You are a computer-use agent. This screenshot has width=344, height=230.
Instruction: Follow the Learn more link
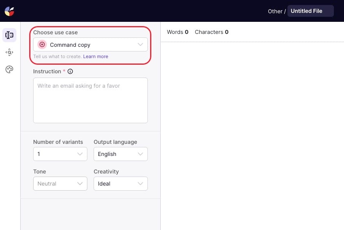pos(96,57)
